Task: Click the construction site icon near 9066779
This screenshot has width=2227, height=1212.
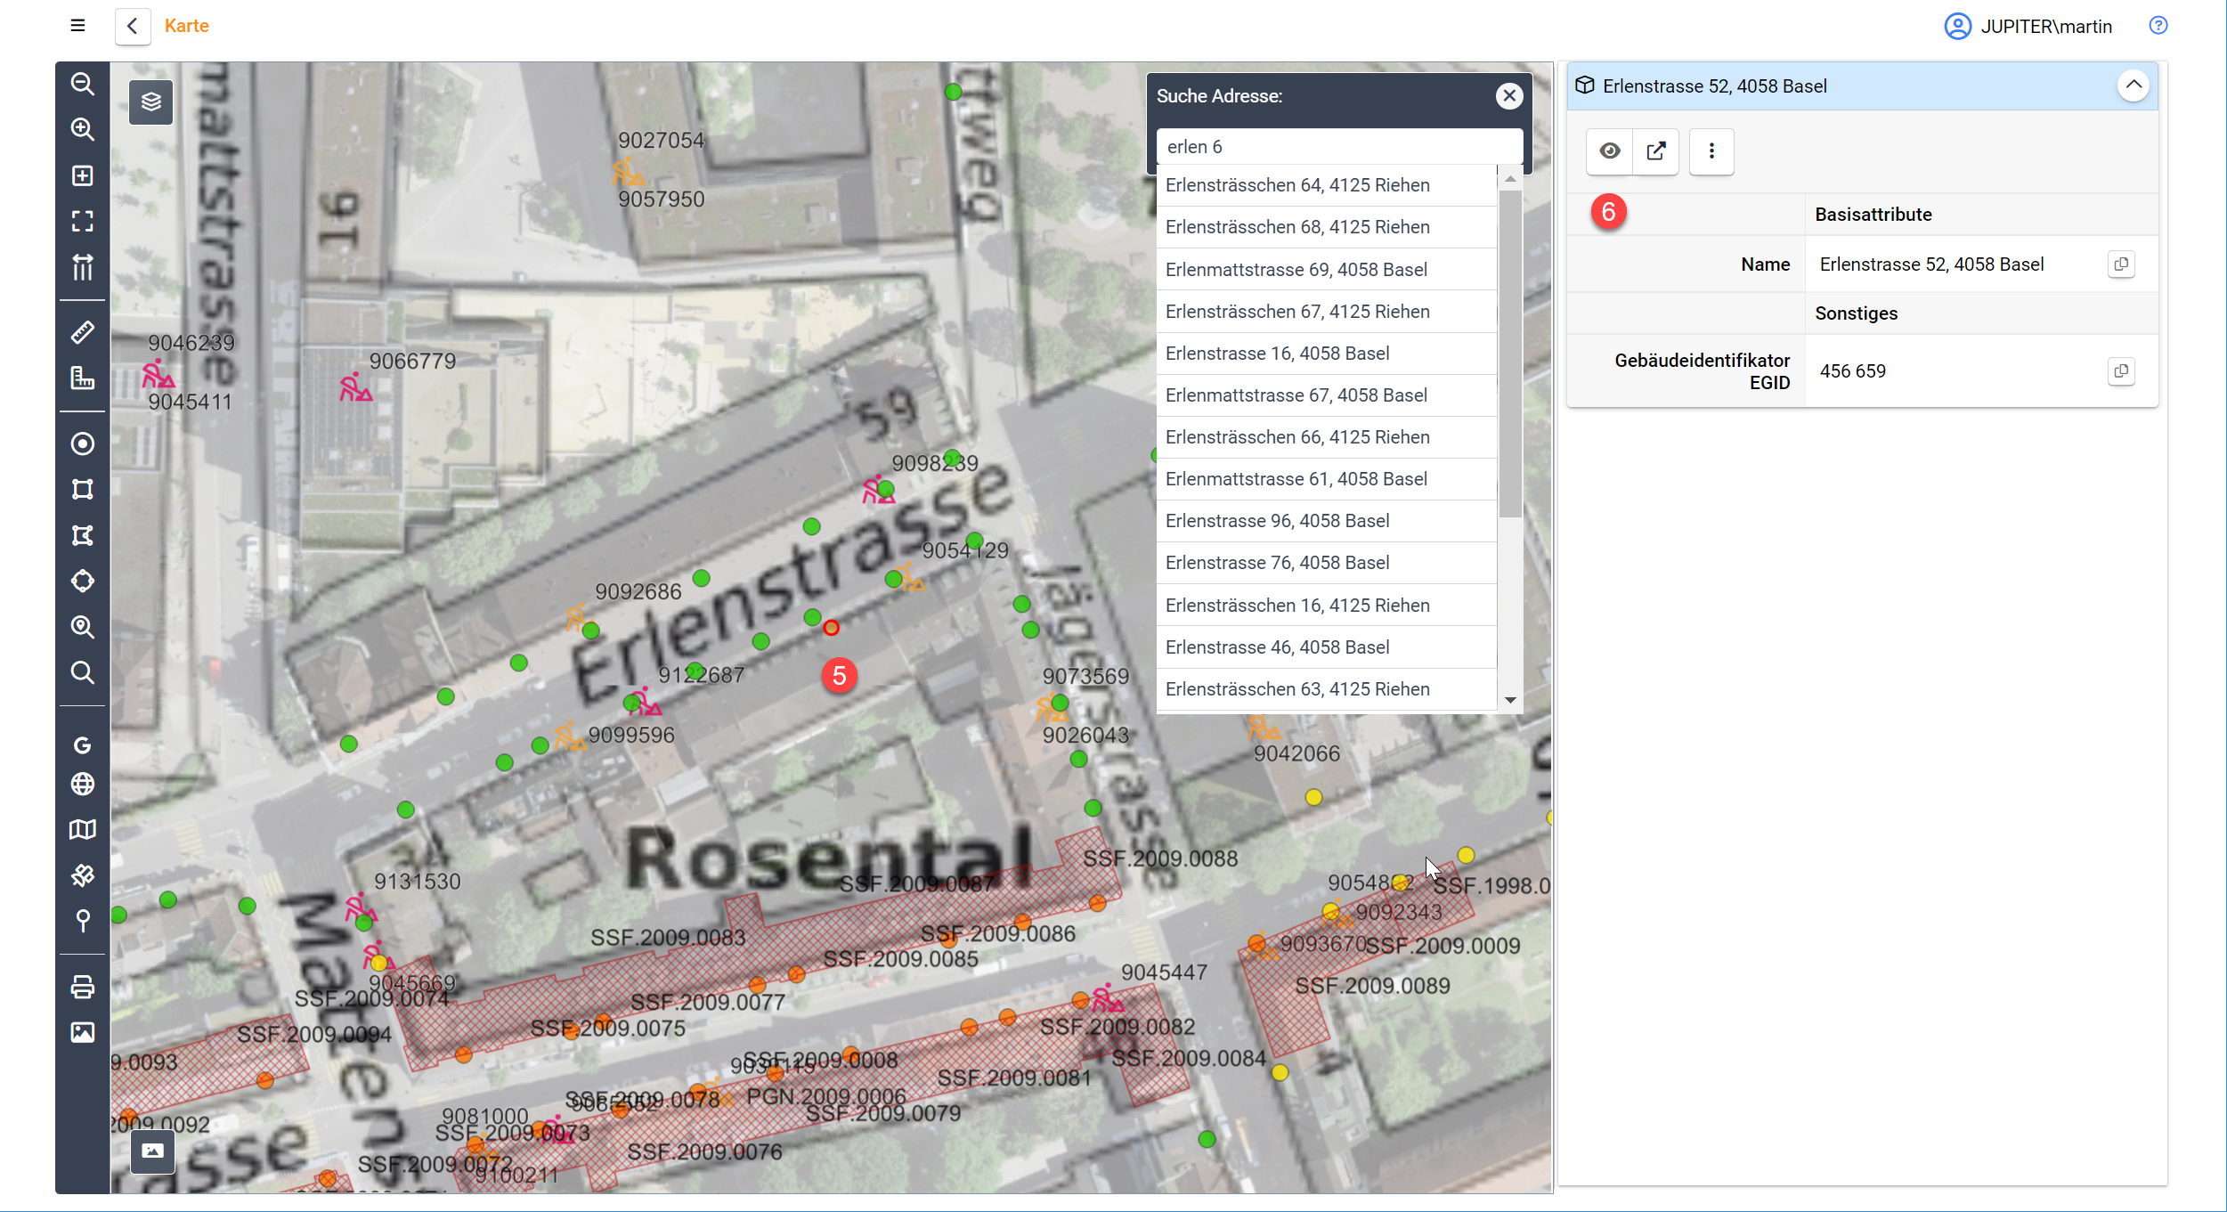Action: pyautogui.click(x=355, y=388)
